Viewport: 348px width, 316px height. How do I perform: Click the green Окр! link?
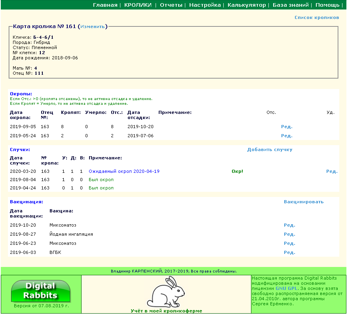[x=237, y=171]
